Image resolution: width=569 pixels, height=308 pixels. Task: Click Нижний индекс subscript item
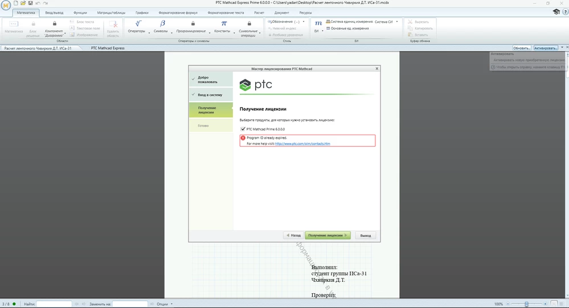pyautogui.click(x=283, y=28)
